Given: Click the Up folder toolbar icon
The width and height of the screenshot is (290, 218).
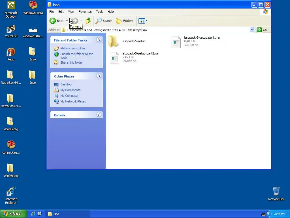Looking at the screenshot, I should pyautogui.click(x=88, y=21).
